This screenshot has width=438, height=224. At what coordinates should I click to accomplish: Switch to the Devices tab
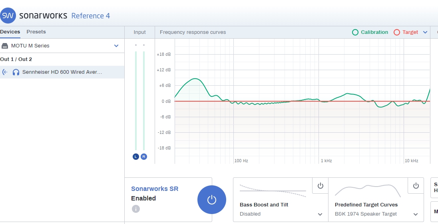[10, 32]
